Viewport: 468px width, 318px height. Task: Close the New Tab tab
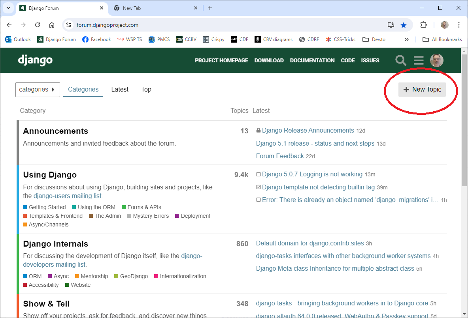(x=196, y=8)
